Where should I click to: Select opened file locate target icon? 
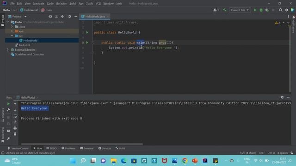[50, 17]
